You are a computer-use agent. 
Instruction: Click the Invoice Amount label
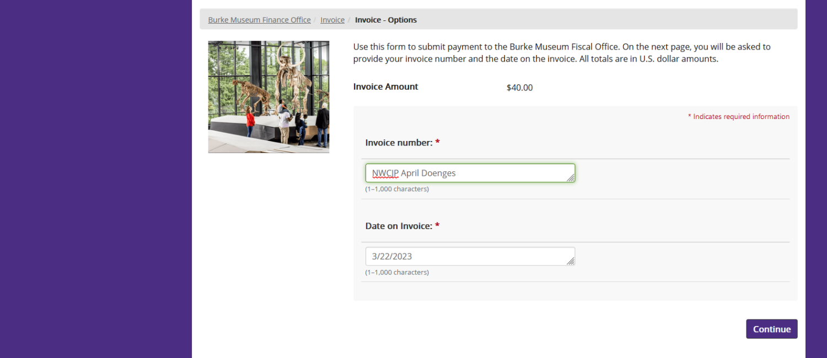[x=386, y=86]
